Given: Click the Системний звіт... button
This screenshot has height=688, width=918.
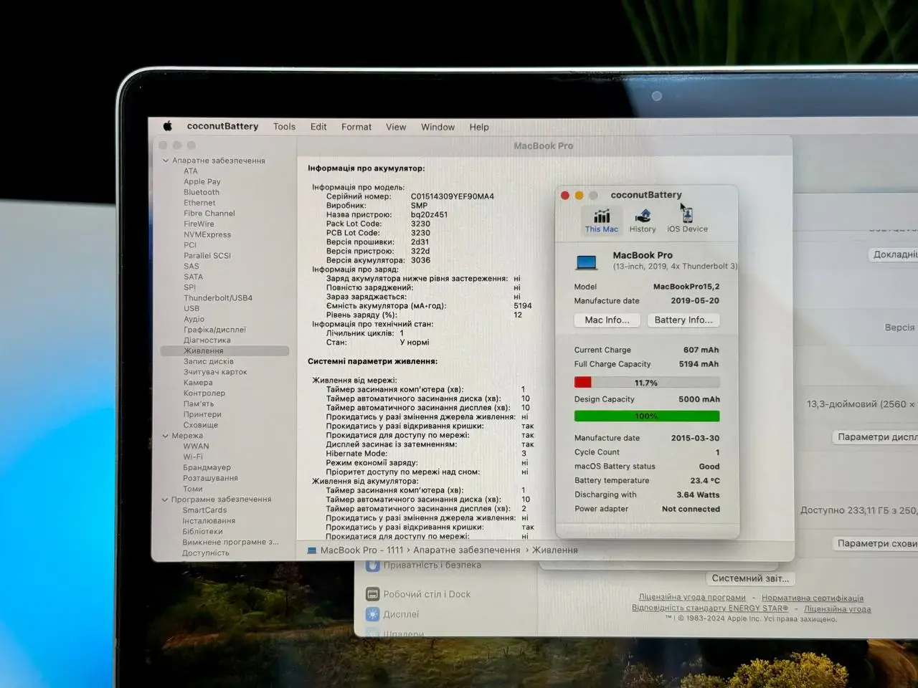Looking at the screenshot, I should pyautogui.click(x=750, y=578).
